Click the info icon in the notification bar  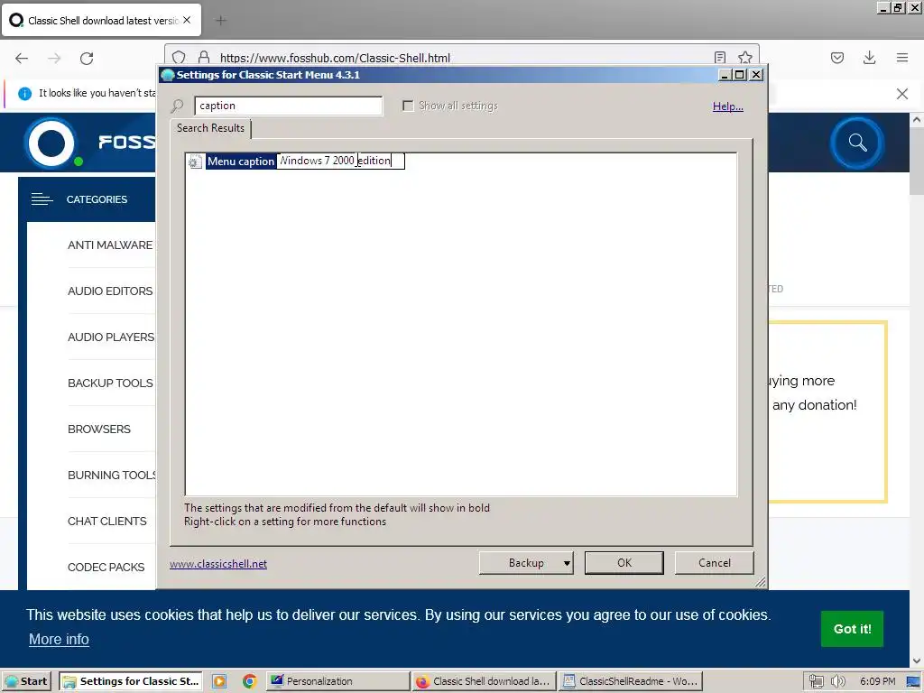(24, 94)
